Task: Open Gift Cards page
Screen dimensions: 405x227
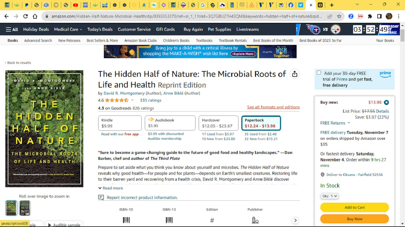Action: coord(165,29)
